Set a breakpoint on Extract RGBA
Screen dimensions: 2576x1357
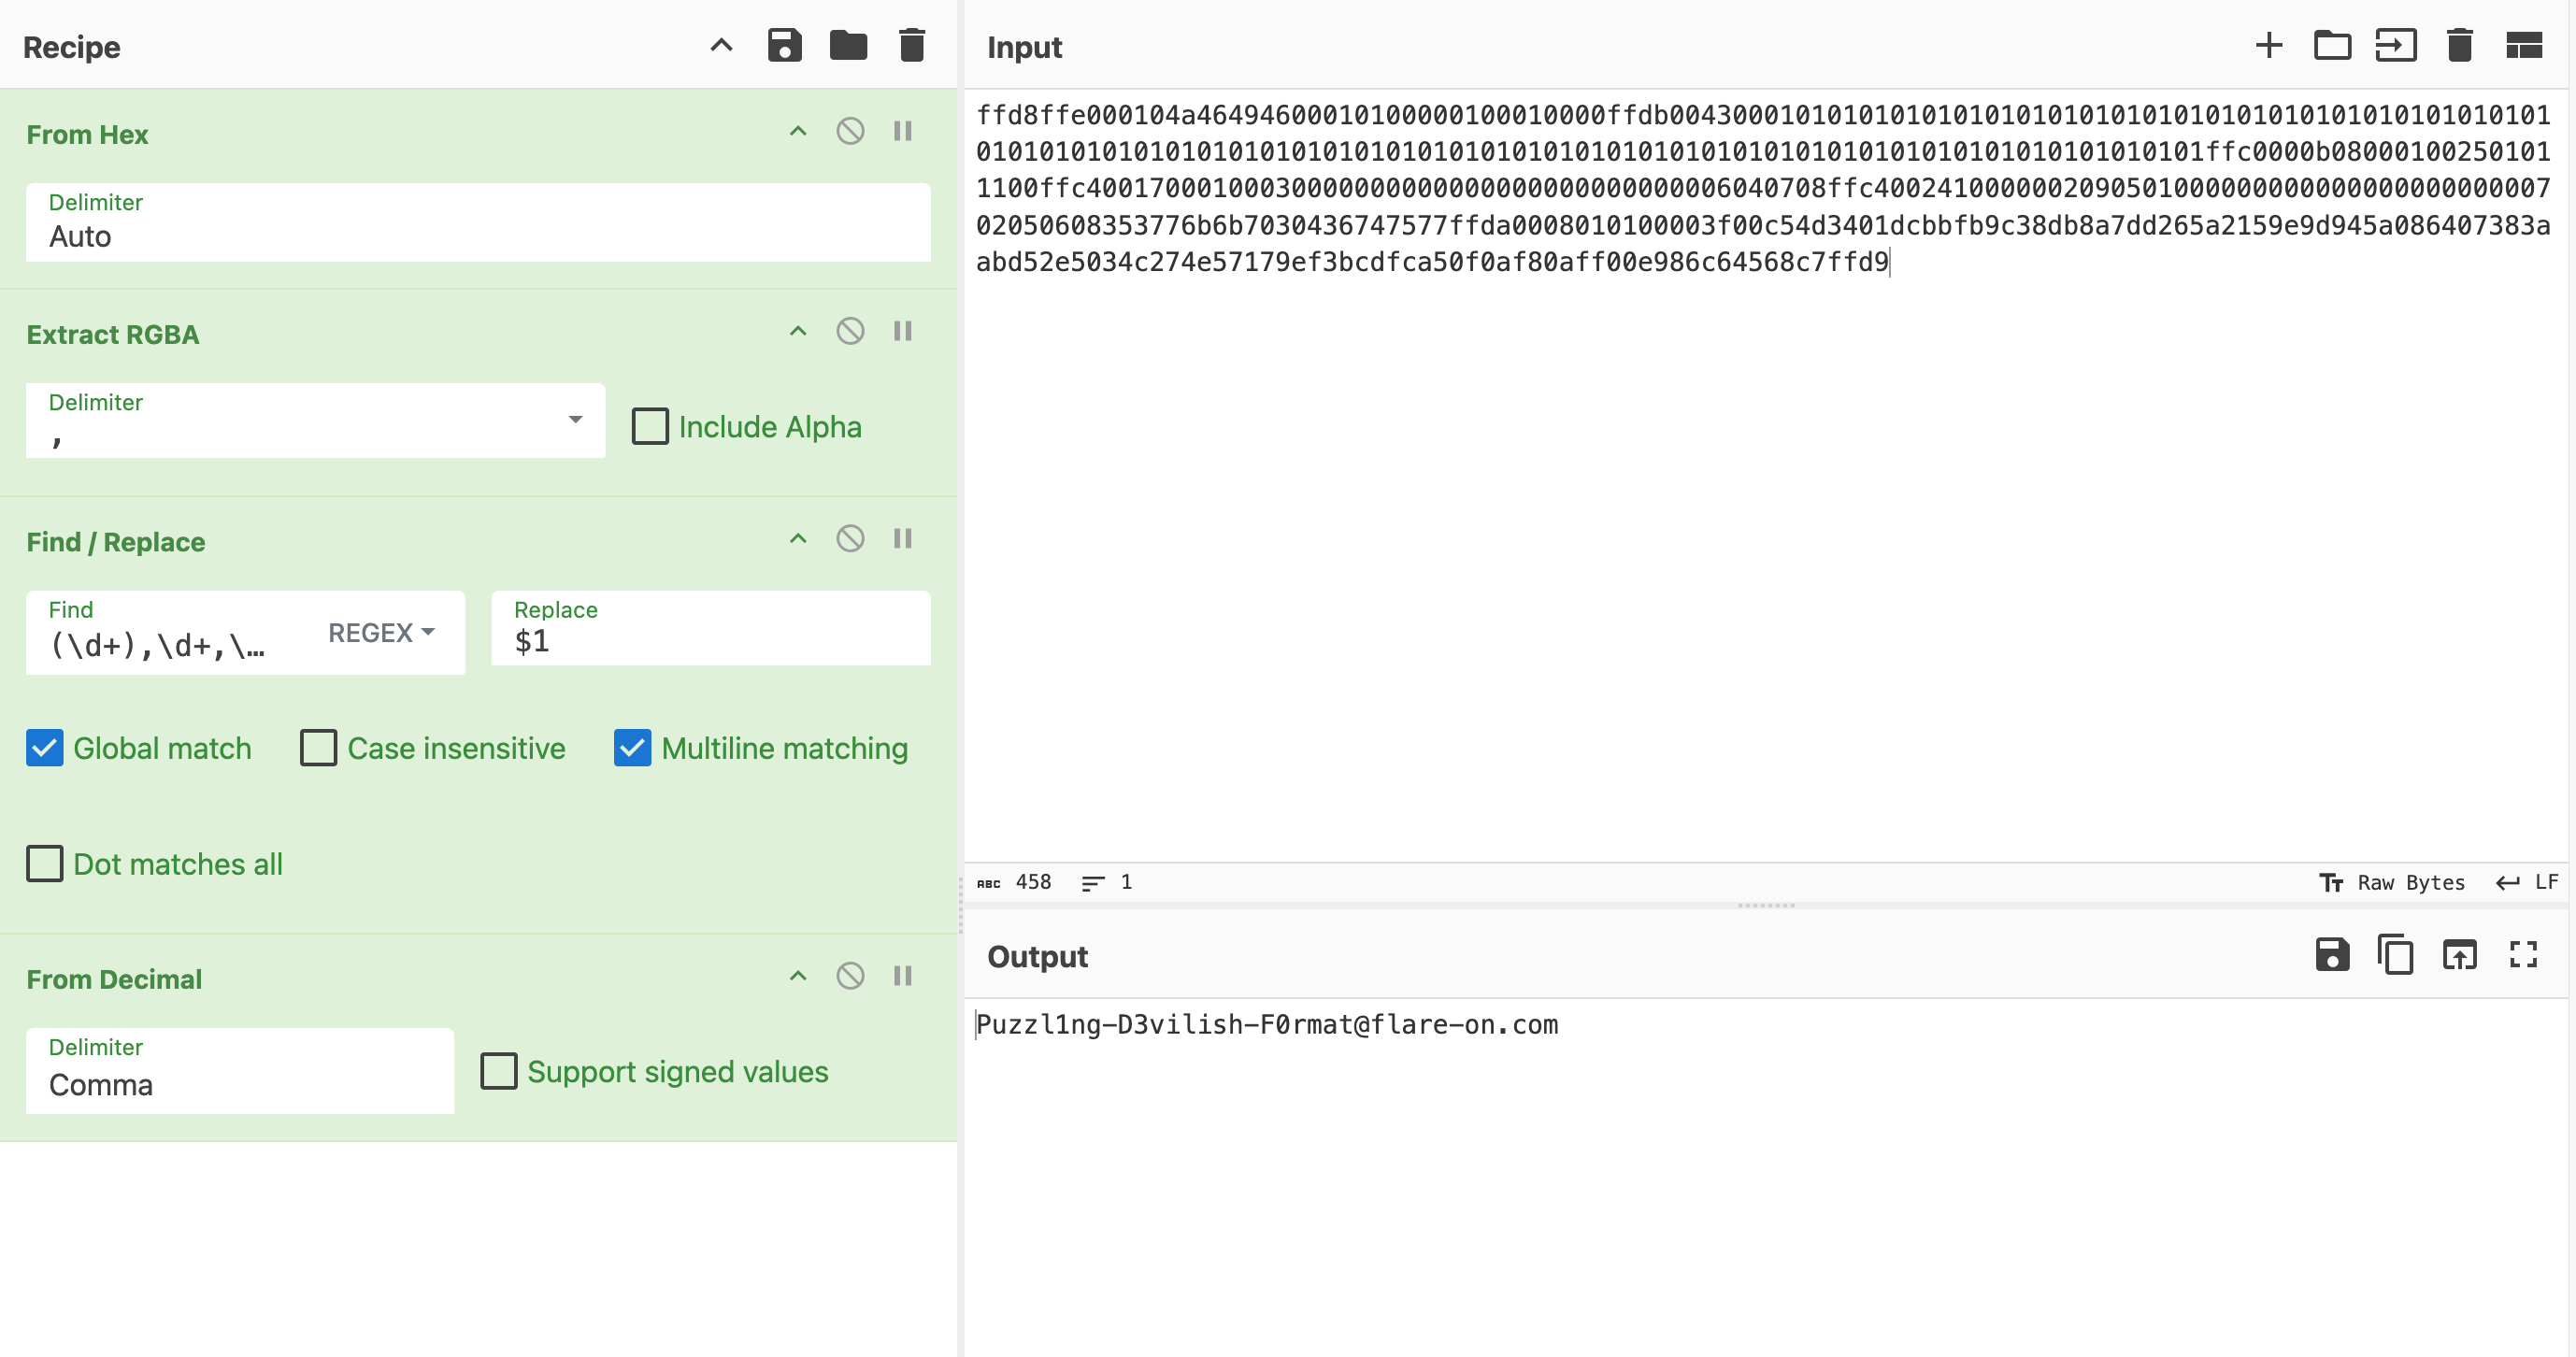[903, 331]
